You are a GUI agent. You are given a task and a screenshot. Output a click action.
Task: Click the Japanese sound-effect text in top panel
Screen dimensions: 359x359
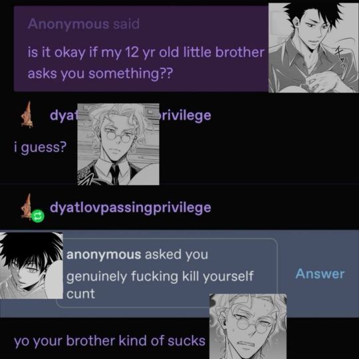click(x=341, y=57)
